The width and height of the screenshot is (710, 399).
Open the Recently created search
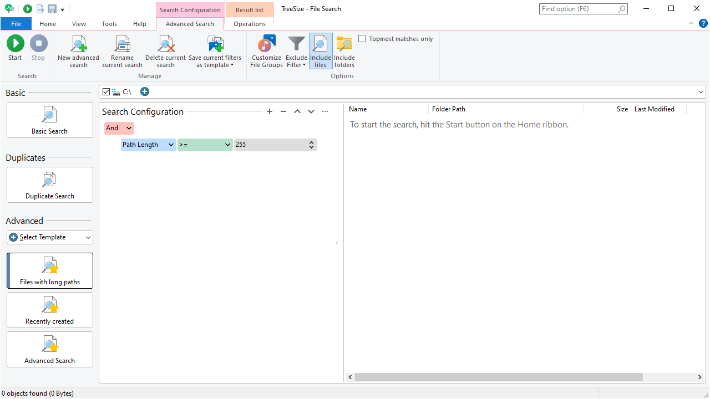50,310
